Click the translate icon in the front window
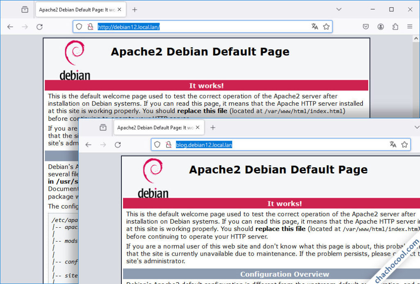Image resolution: width=420 pixels, height=284 pixels. 393,145
